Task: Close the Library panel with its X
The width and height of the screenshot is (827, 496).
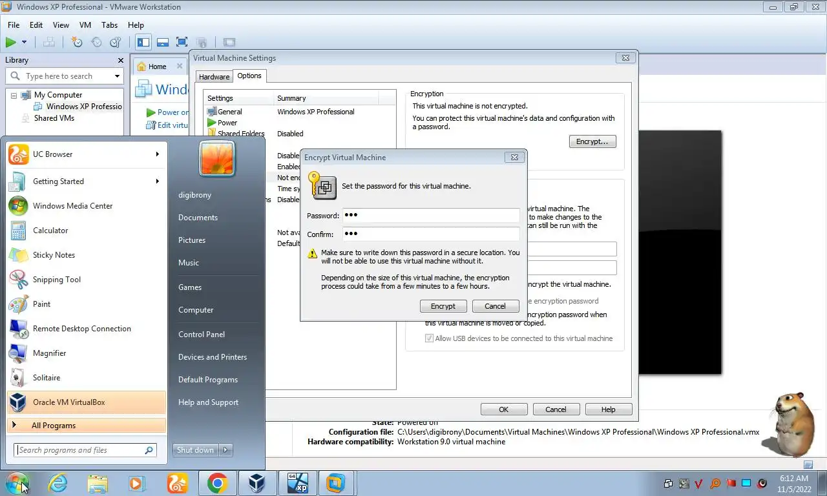Action: point(120,60)
